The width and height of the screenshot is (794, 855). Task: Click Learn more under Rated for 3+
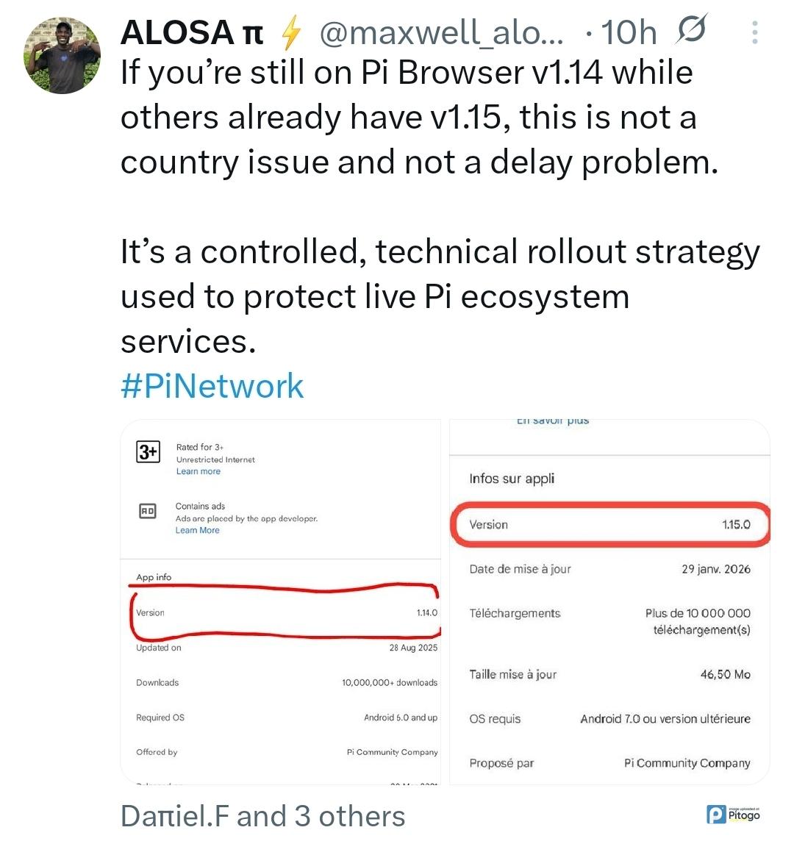coord(198,471)
